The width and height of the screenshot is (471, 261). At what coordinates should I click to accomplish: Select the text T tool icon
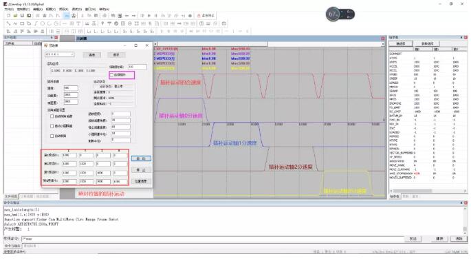[x=78, y=23]
